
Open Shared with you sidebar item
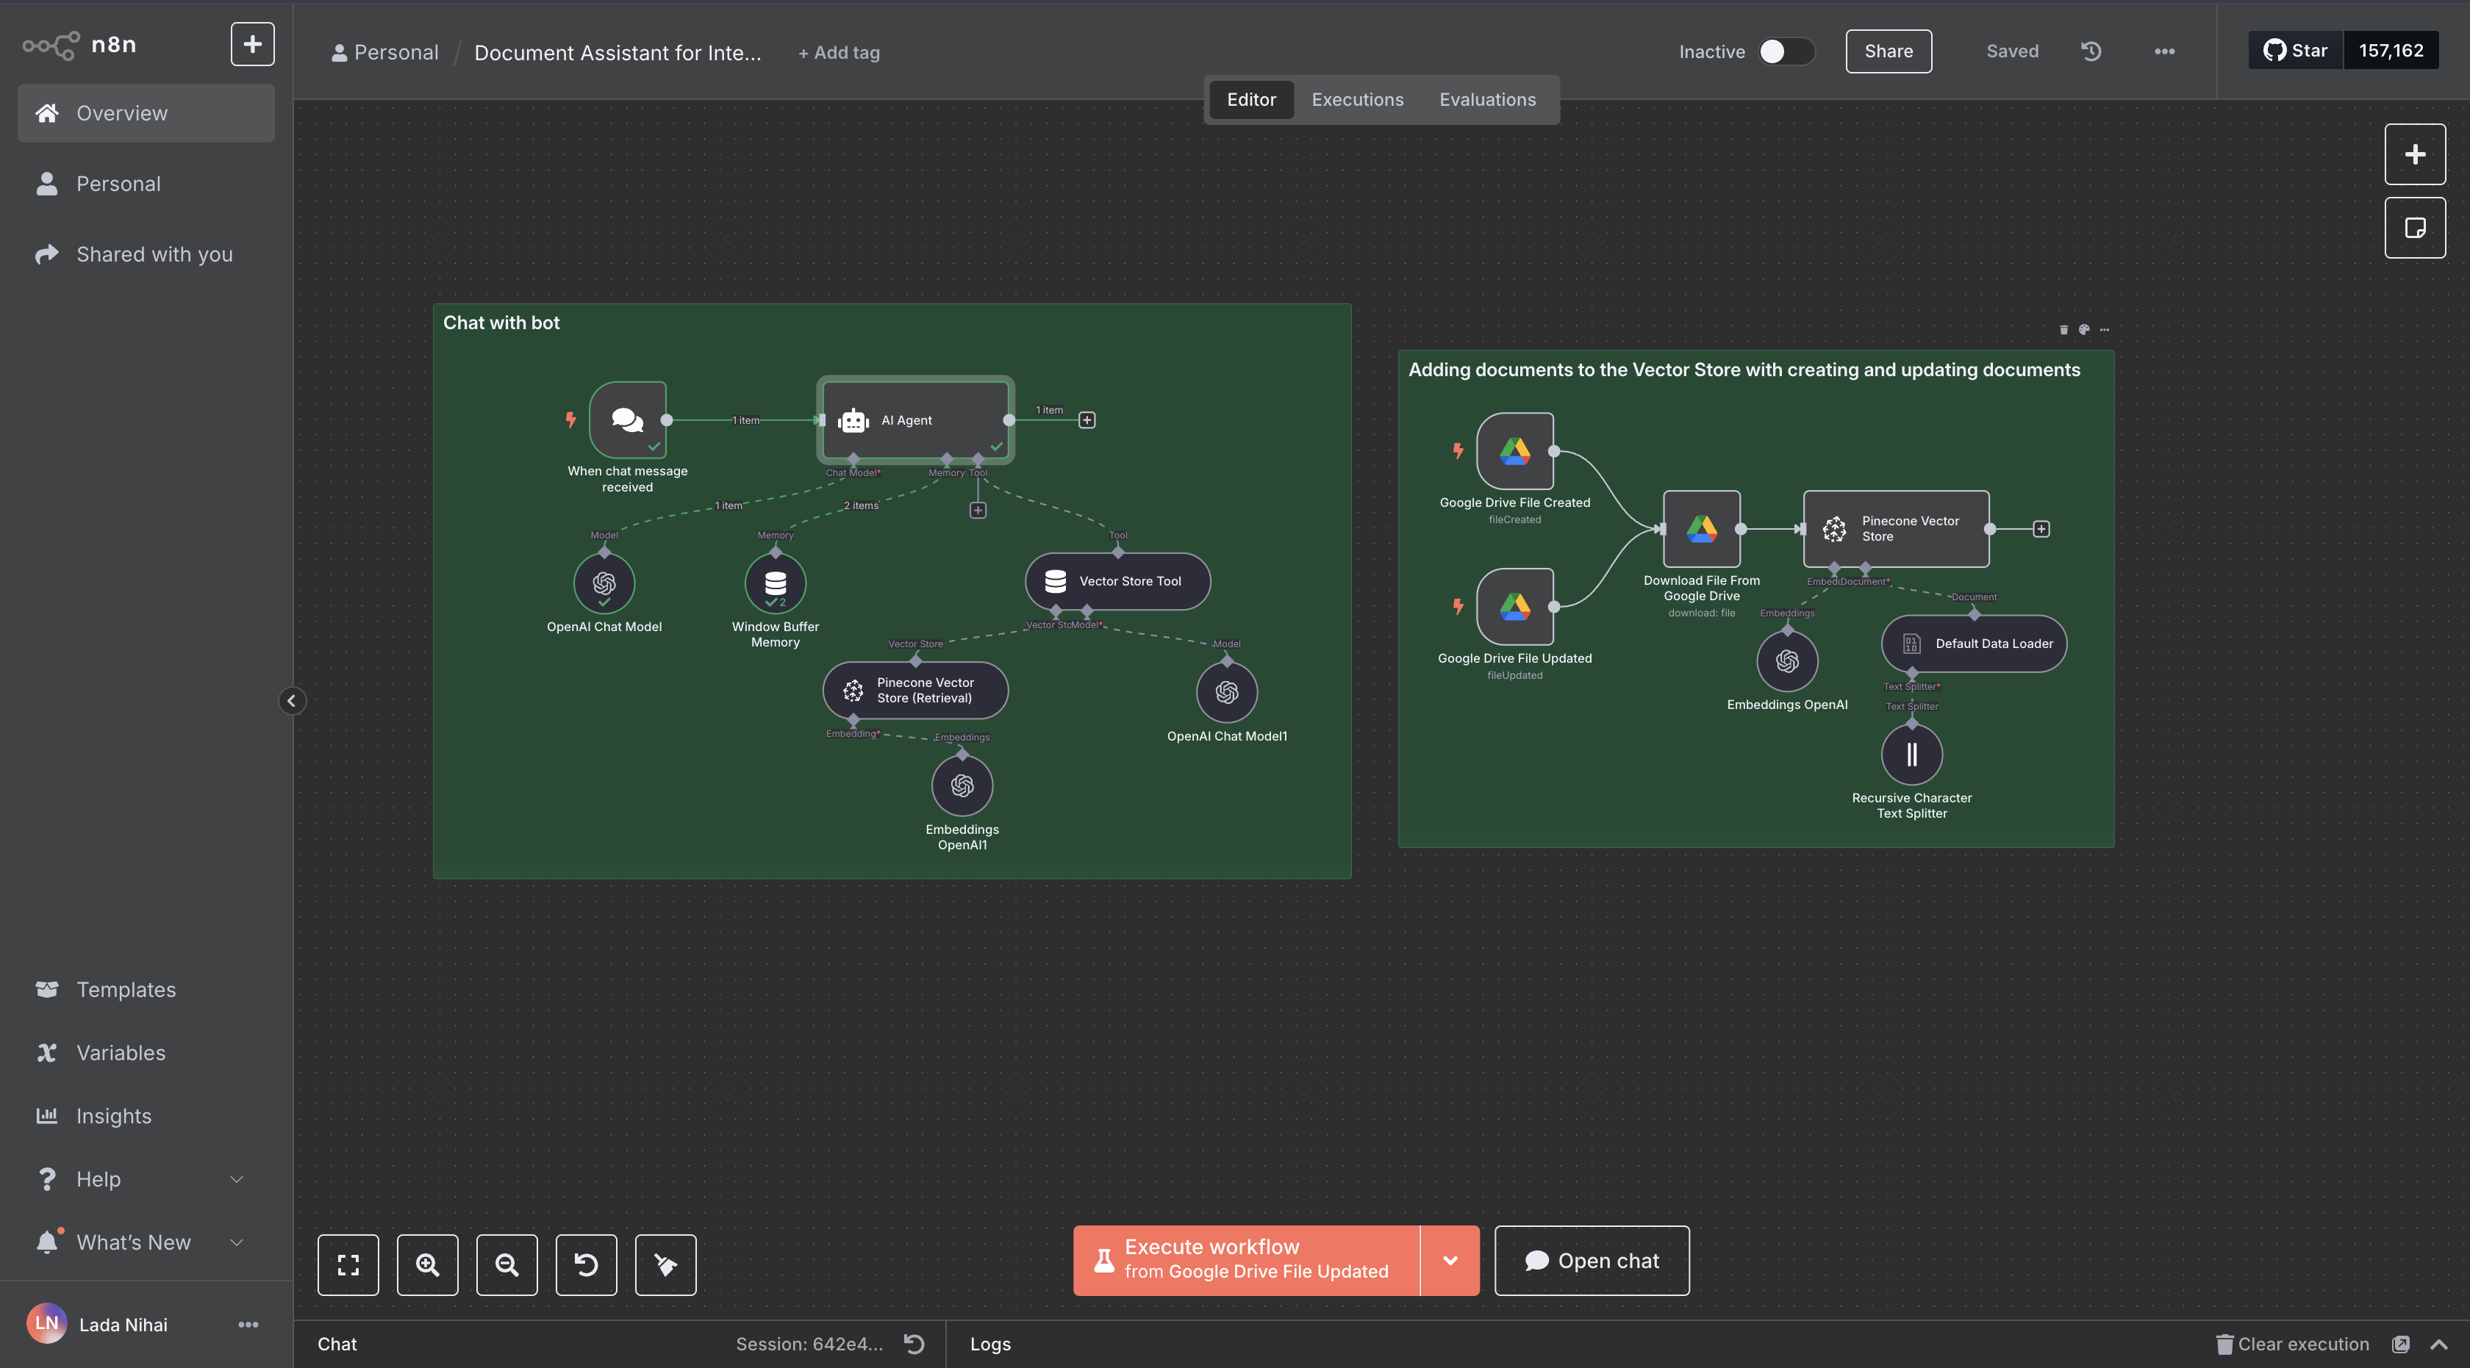click(146, 254)
